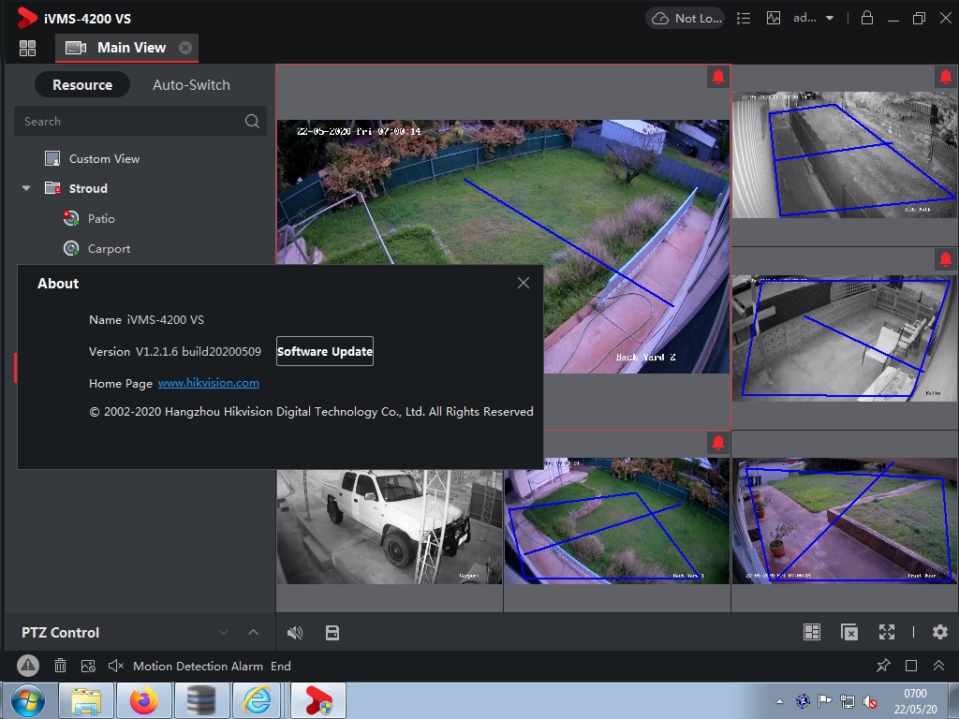Switch to the Auto-Switch tab

[191, 85]
